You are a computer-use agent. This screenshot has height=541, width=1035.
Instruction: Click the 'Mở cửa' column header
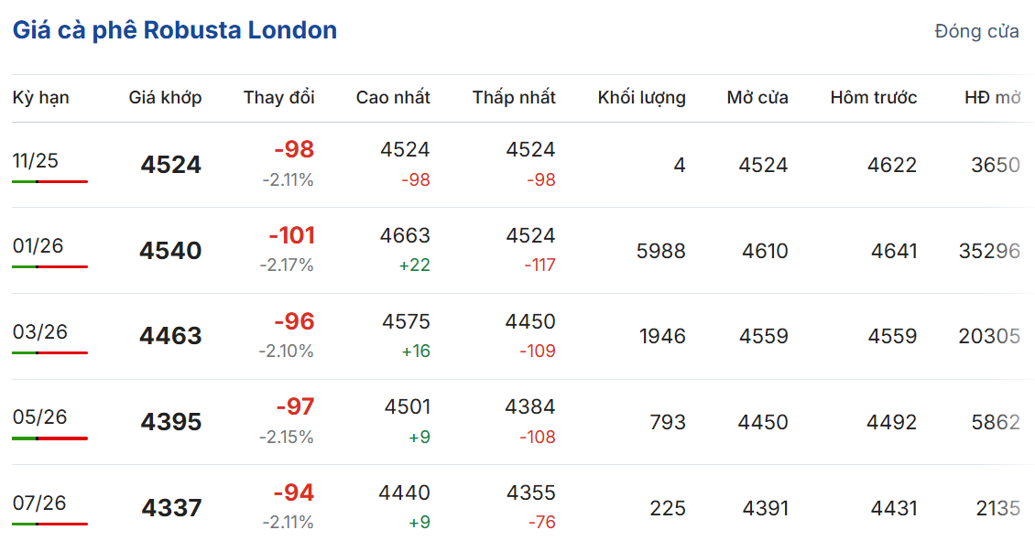pos(757,98)
